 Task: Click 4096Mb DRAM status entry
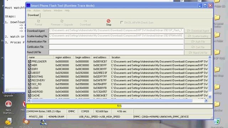point(56,117)
